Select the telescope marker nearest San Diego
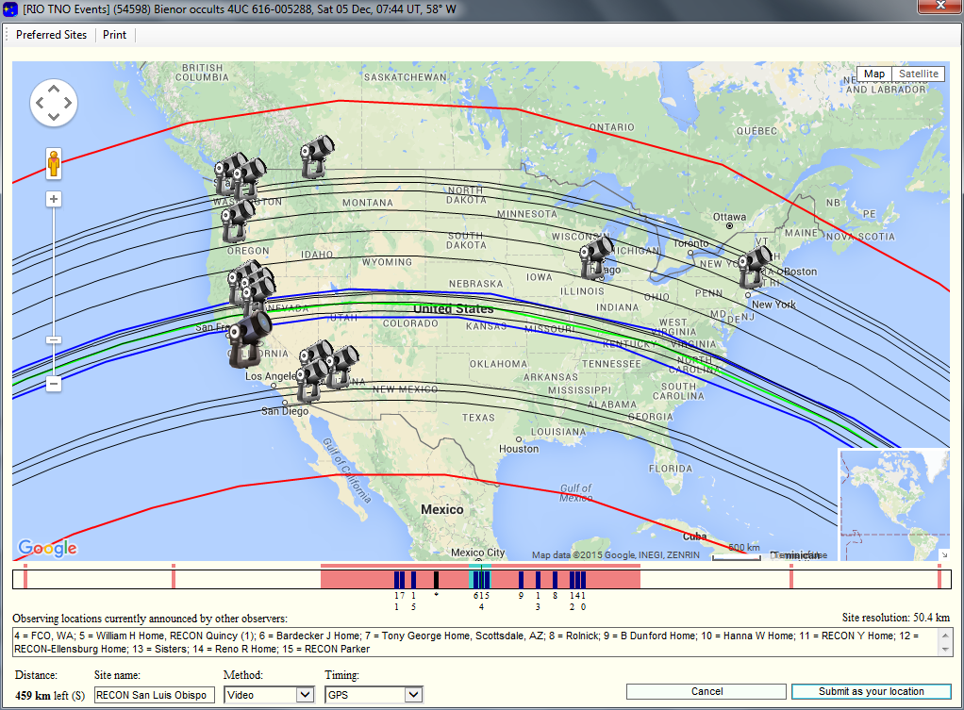Screen dimensions: 964x710 coord(311,381)
